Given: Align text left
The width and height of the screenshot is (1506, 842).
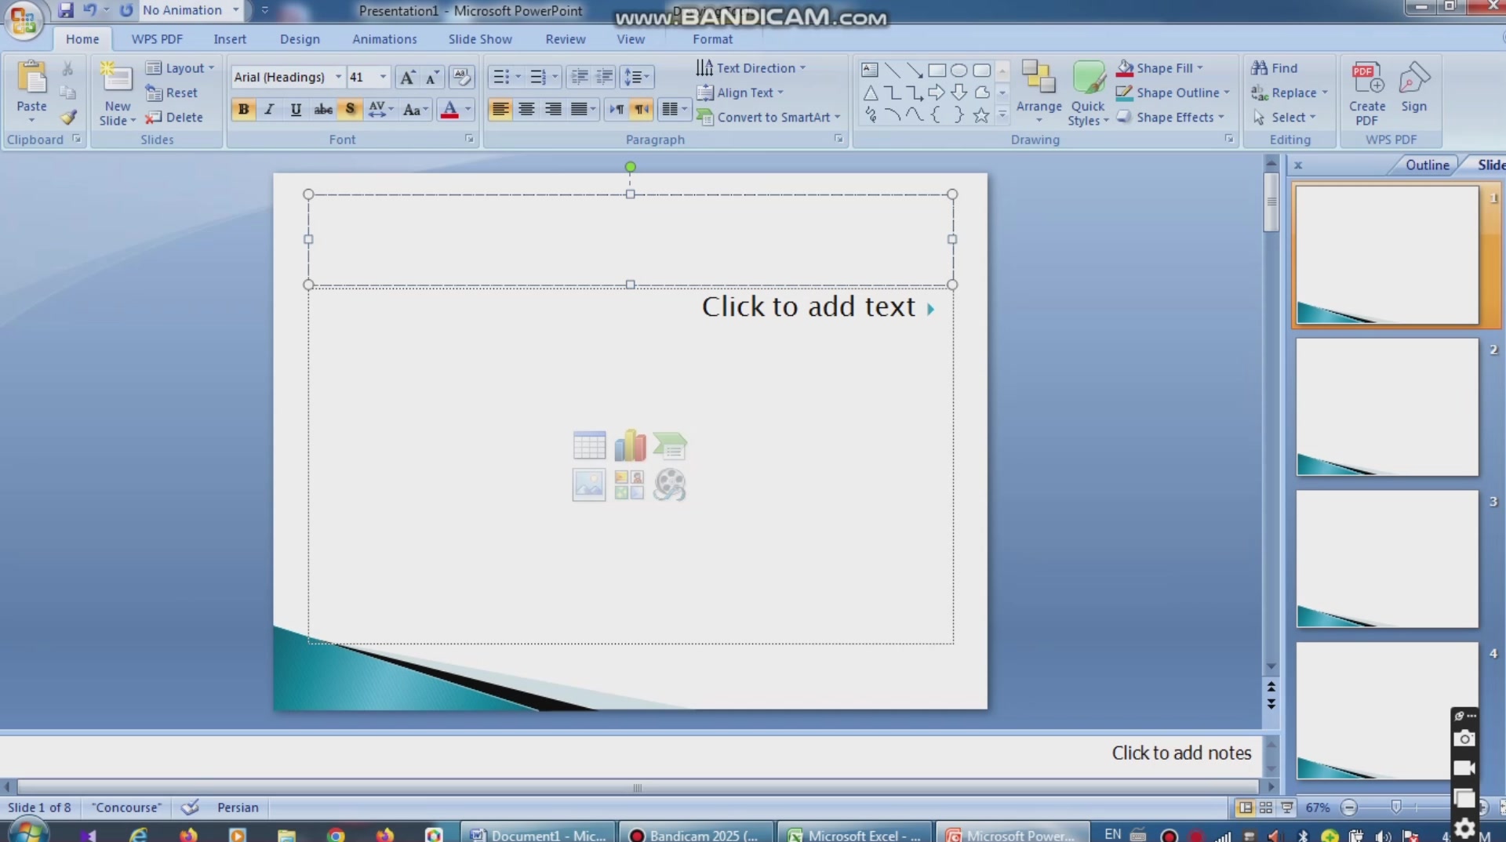Looking at the screenshot, I should pyautogui.click(x=500, y=110).
